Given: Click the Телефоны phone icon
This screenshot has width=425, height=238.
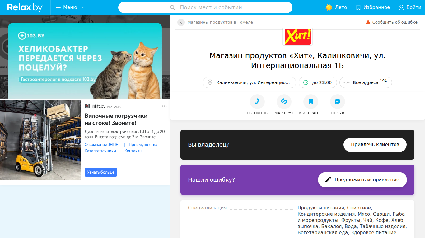Looking at the screenshot, I should [x=257, y=102].
